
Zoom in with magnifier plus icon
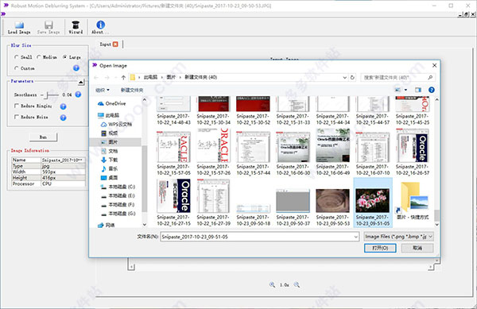272,284
